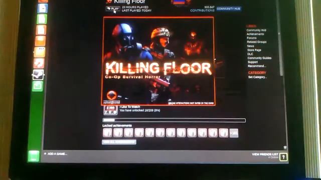Open View Friends List

pos(265,154)
